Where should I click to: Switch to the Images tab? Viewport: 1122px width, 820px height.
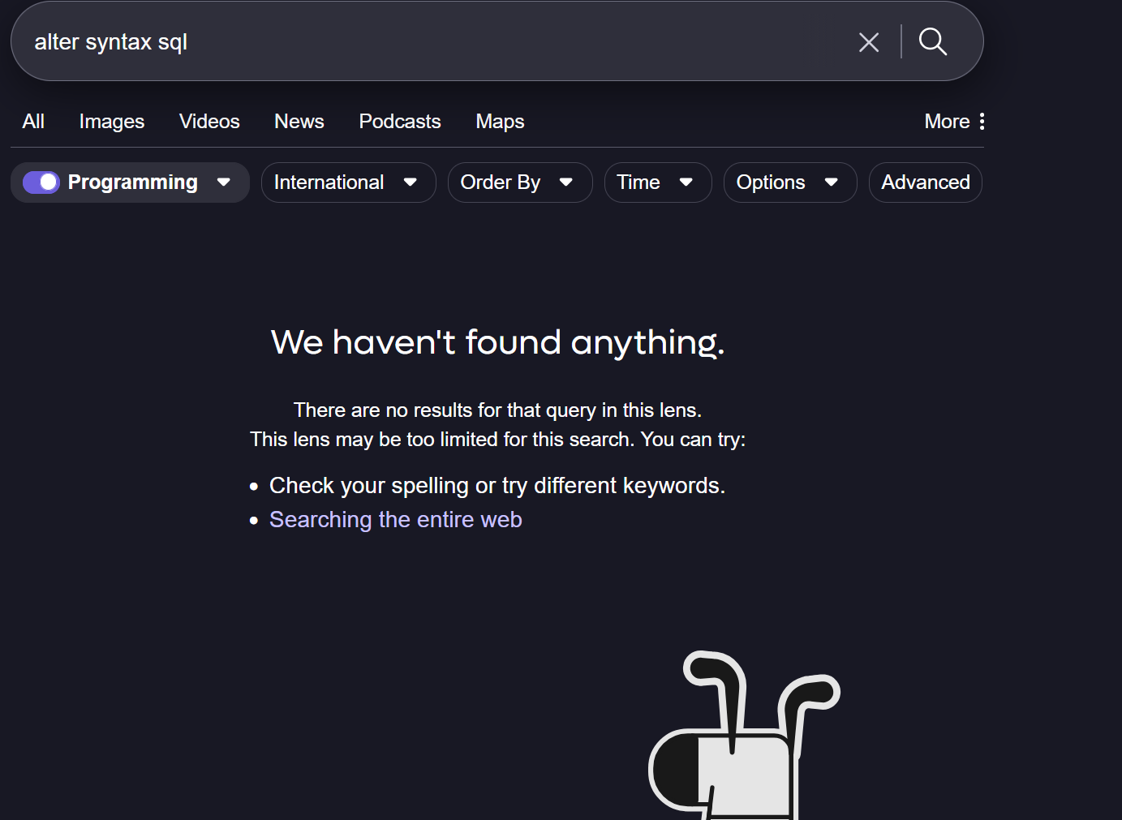pyautogui.click(x=112, y=122)
